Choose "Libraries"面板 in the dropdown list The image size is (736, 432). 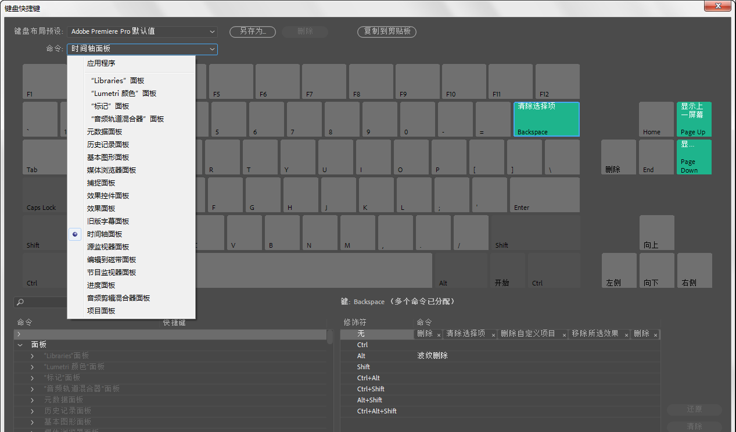tap(131, 80)
